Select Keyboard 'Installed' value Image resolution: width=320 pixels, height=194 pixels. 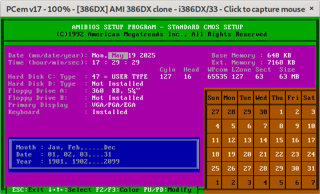(110, 112)
